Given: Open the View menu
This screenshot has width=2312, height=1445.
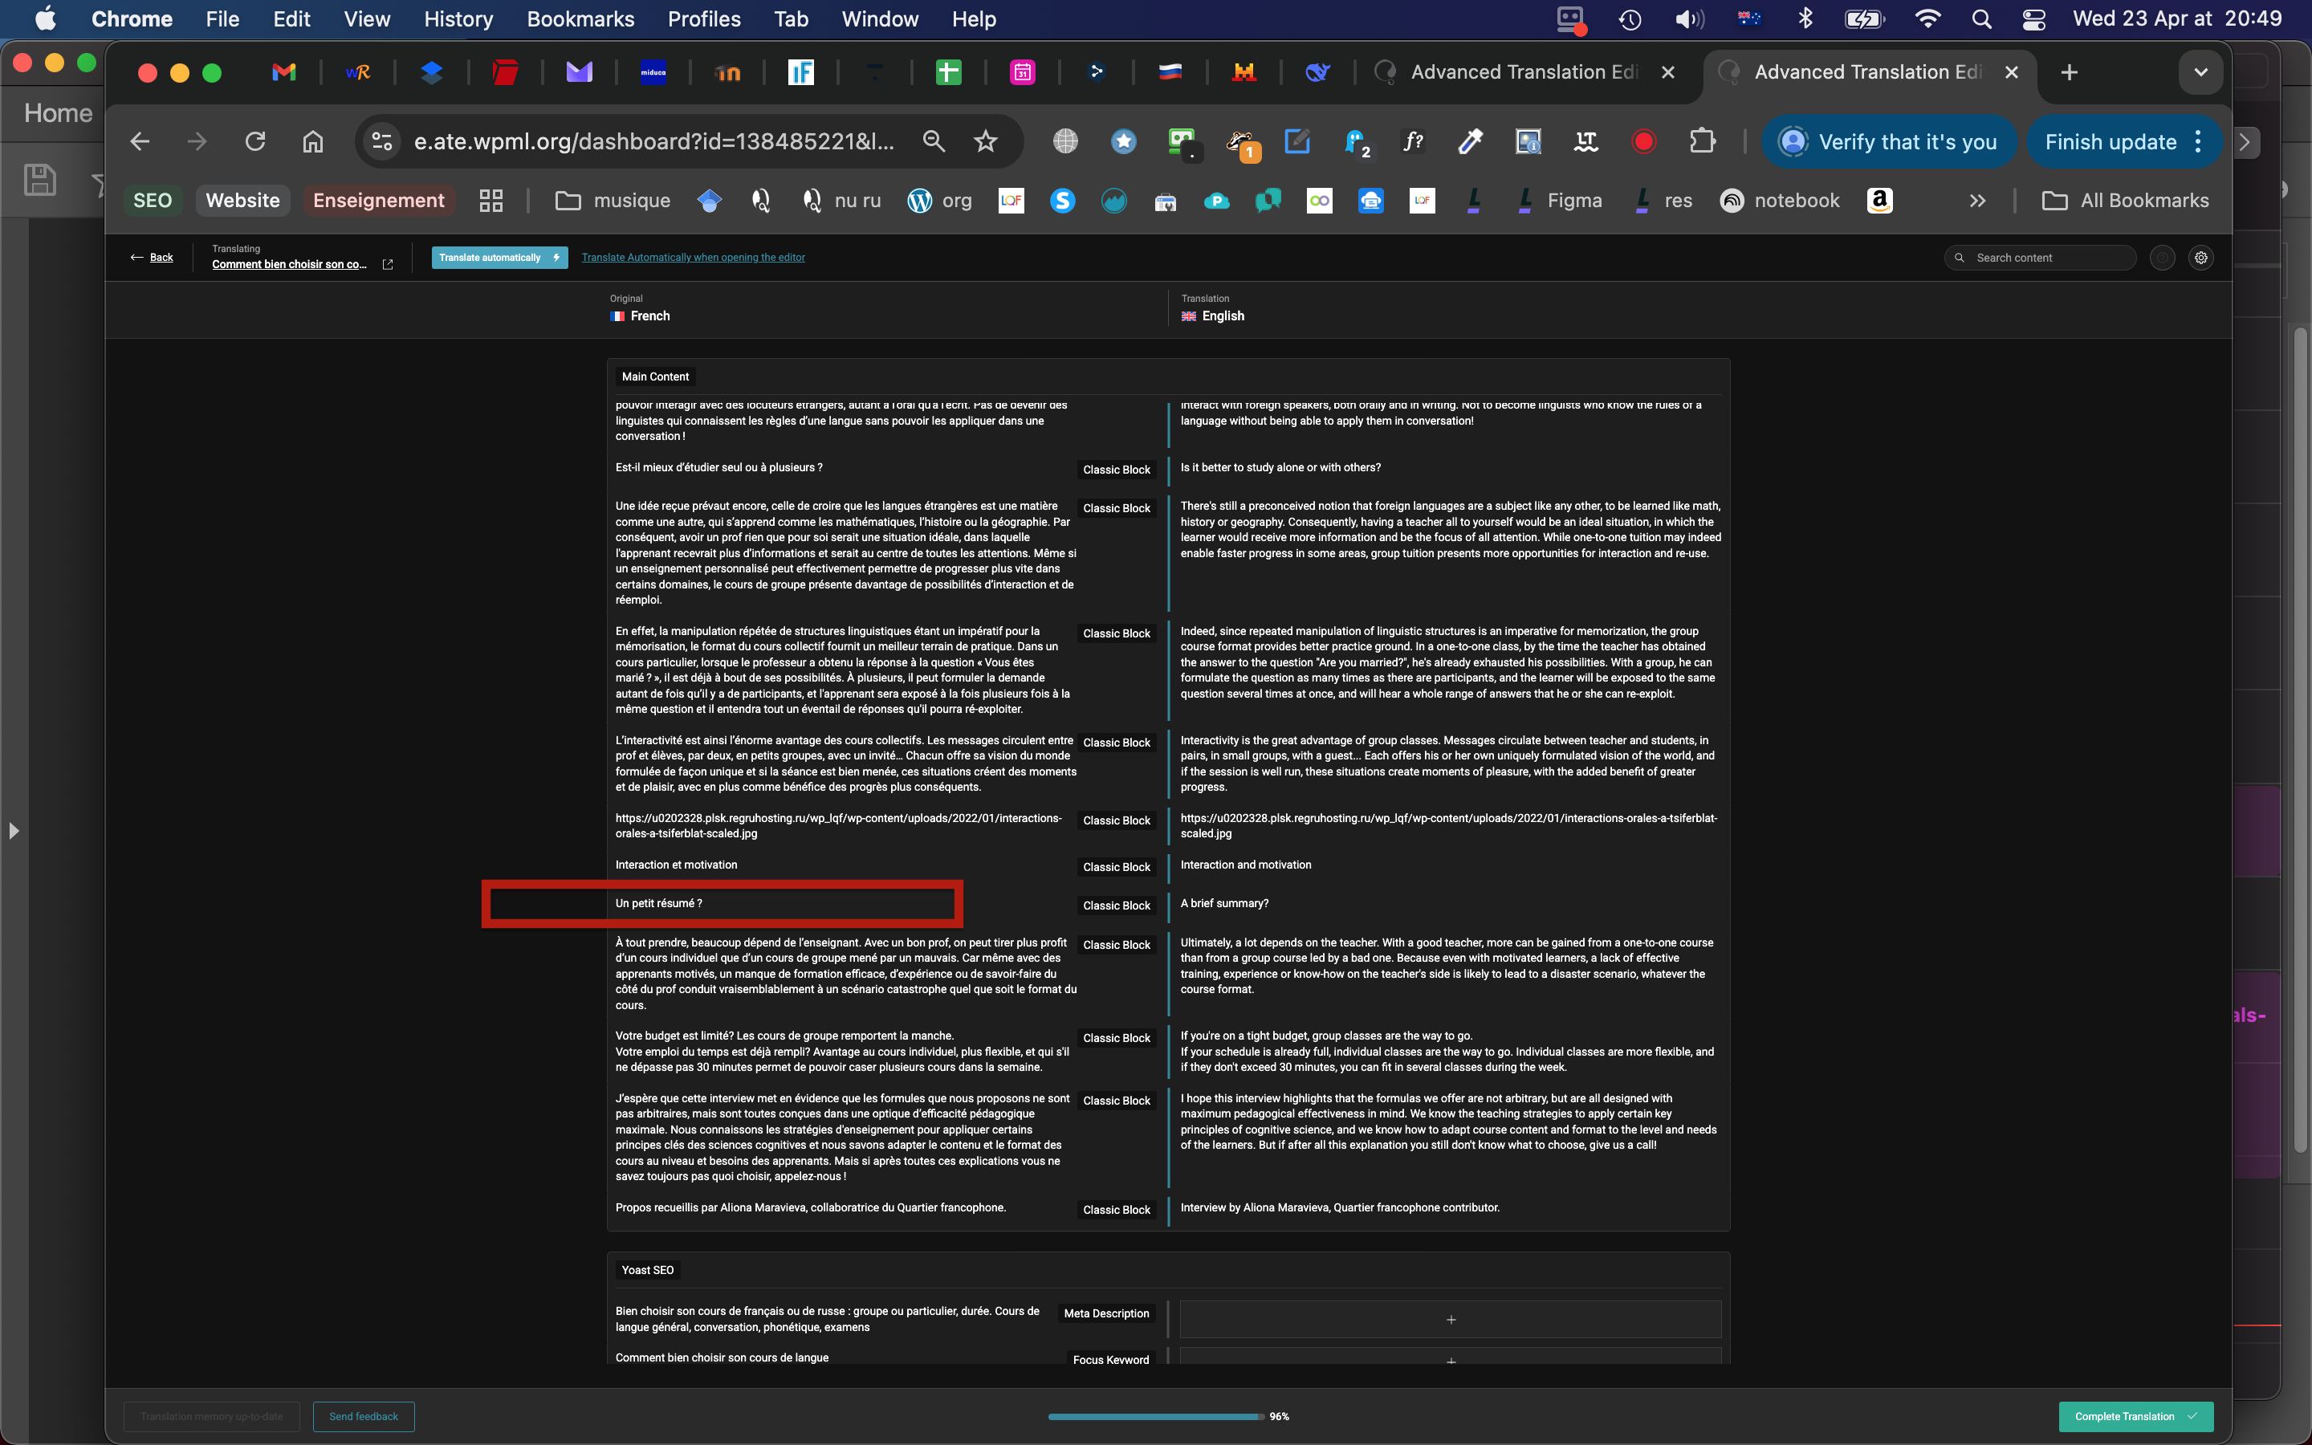Looking at the screenshot, I should tap(367, 19).
